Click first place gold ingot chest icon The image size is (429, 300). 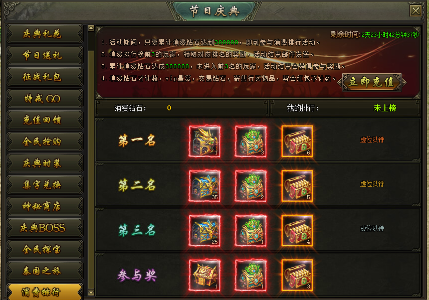coord(297,141)
